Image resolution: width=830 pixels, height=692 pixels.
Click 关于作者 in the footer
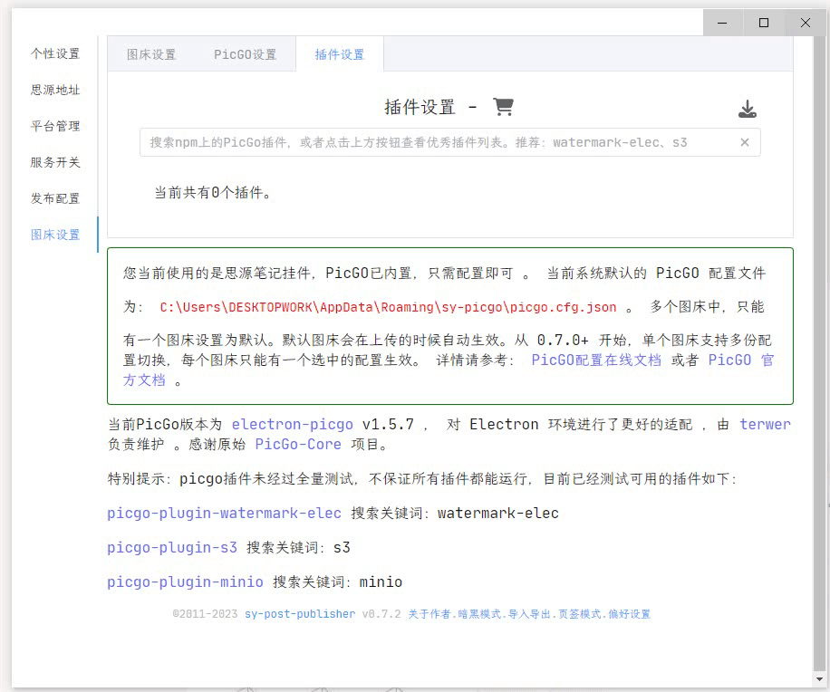pos(429,614)
